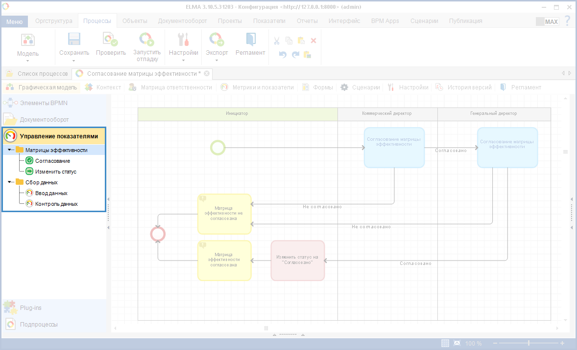Expand the Элементы BPMN panel section

(x=44, y=103)
